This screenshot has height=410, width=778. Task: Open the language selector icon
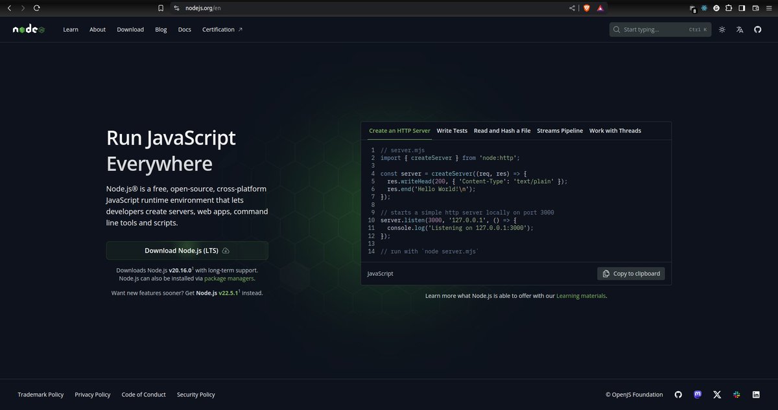point(740,30)
